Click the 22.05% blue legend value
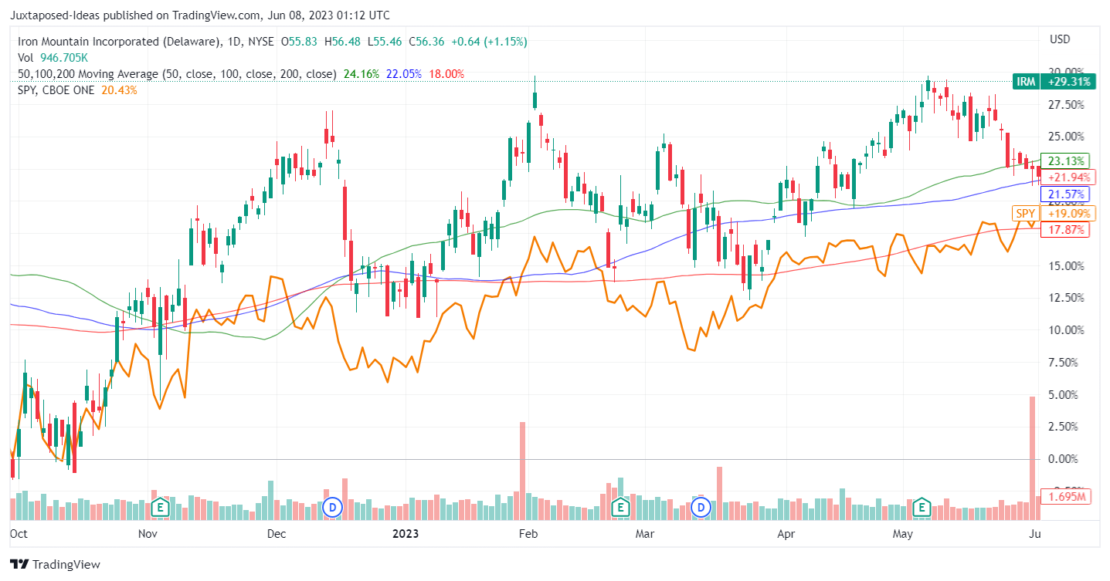The height and width of the screenshot is (581, 1110). [404, 74]
